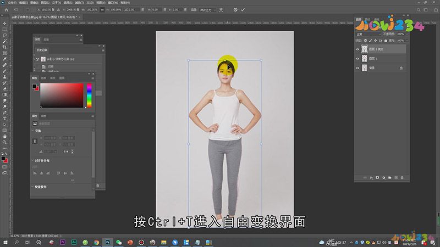Open the layer opacity dropdown
This screenshot has height=247, width=440.
coord(407,34)
